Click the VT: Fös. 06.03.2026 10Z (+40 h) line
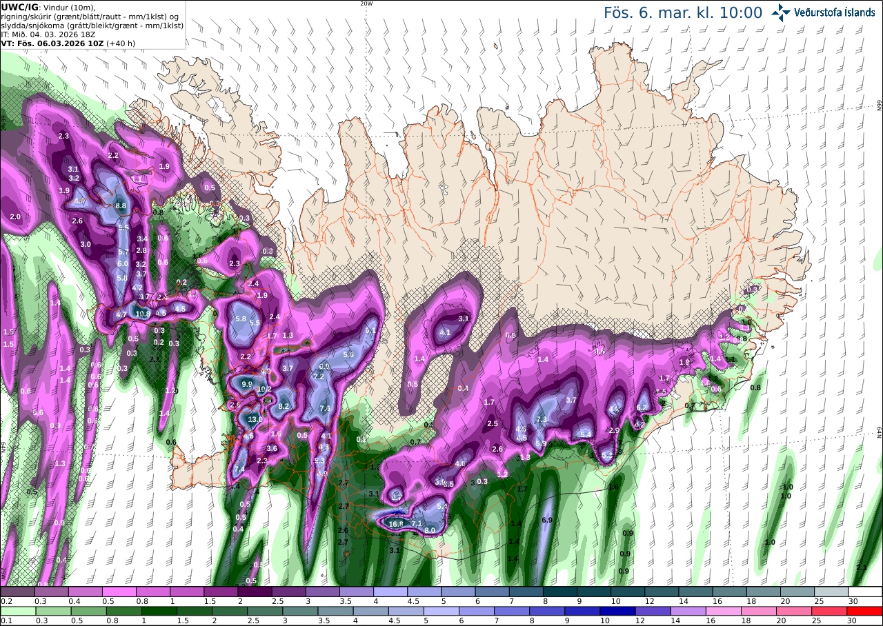 pos(68,43)
